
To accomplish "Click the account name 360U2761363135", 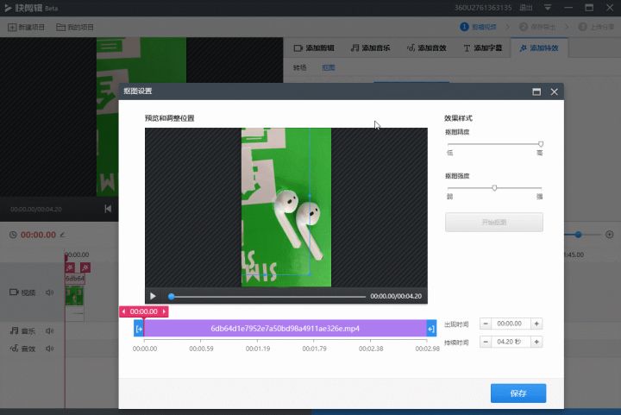I will (x=483, y=8).
